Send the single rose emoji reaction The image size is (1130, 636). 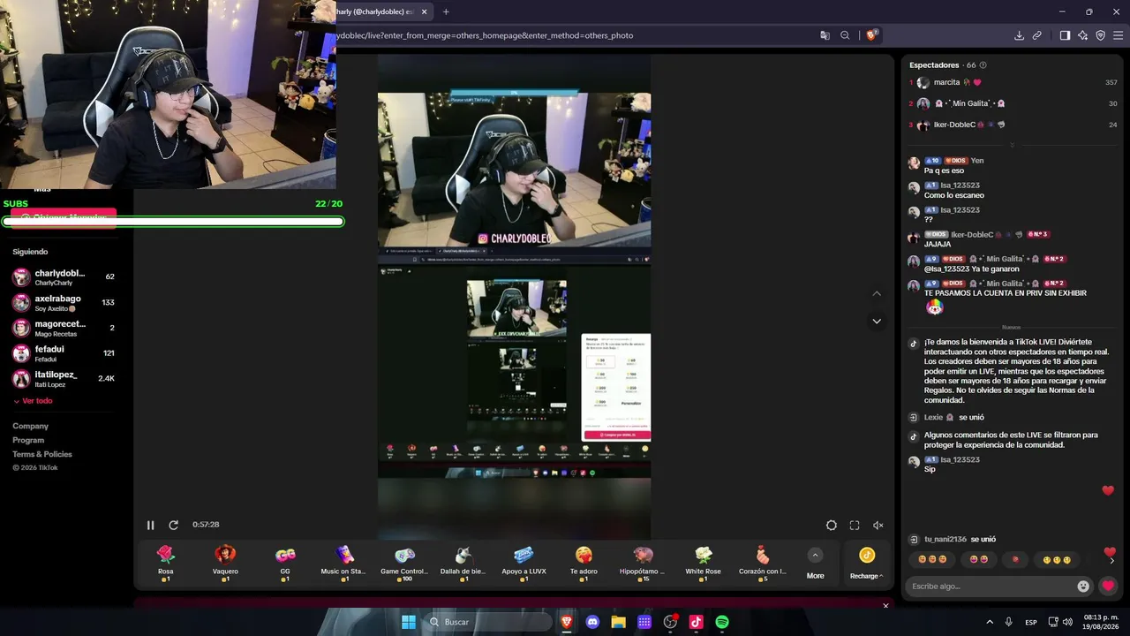tap(1015, 560)
